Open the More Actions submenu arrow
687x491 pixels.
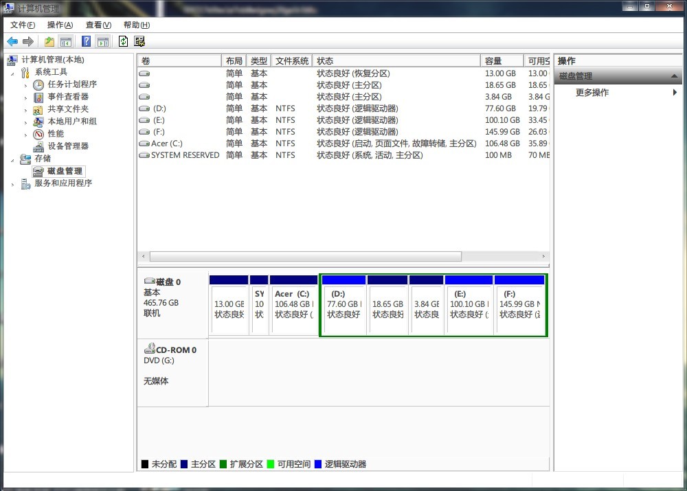675,93
